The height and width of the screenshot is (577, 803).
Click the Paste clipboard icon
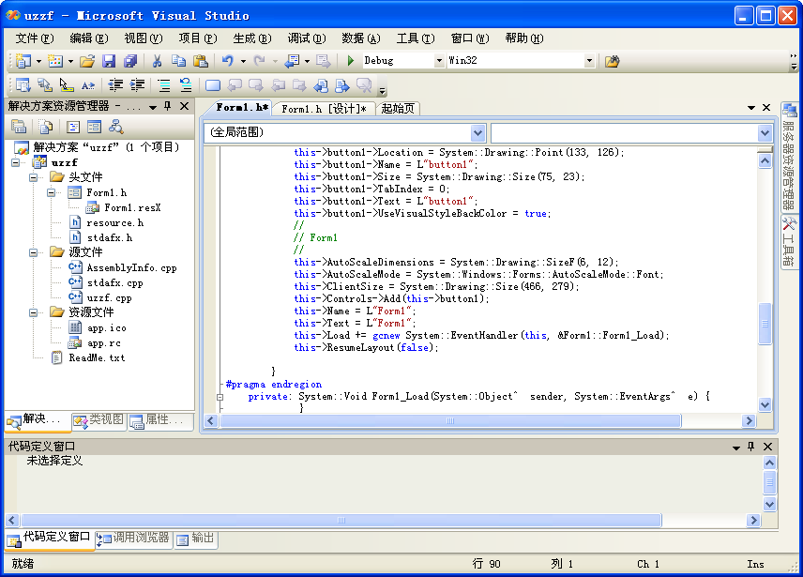click(x=200, y=61)
